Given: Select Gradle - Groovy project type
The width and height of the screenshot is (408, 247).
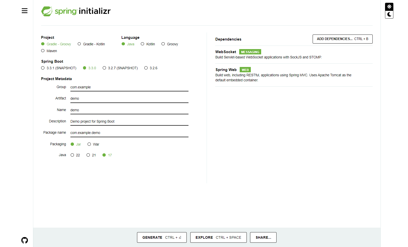Looking at the screenshot, I should 56,44.
